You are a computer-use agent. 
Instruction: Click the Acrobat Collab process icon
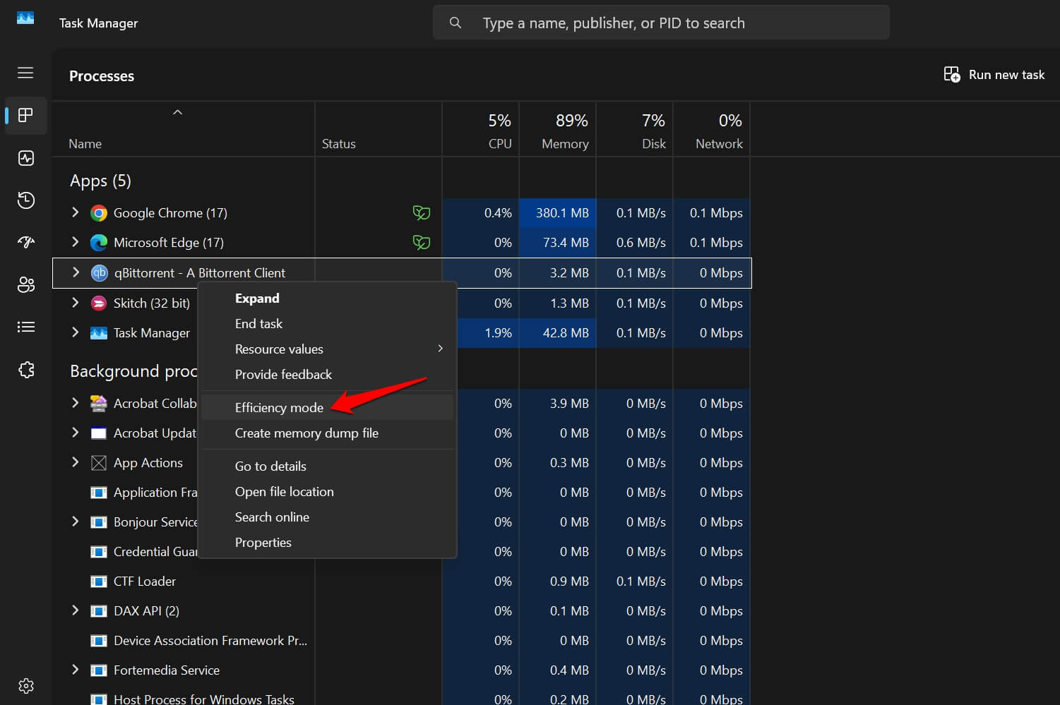tap(99, 404)
